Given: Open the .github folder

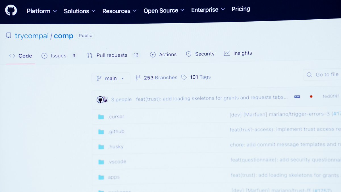Looking at the screenshot, I should [116, 132].
